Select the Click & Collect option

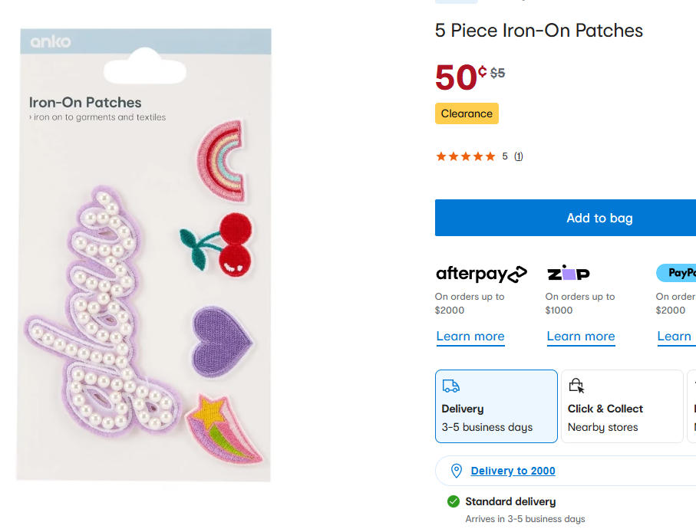pos(622,406)
